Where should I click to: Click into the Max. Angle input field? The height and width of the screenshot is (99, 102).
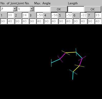(42, 9)
